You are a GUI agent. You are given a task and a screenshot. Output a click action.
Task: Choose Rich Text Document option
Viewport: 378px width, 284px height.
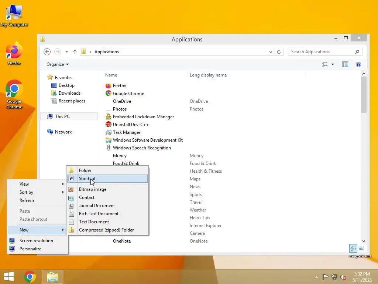(107, 214)
